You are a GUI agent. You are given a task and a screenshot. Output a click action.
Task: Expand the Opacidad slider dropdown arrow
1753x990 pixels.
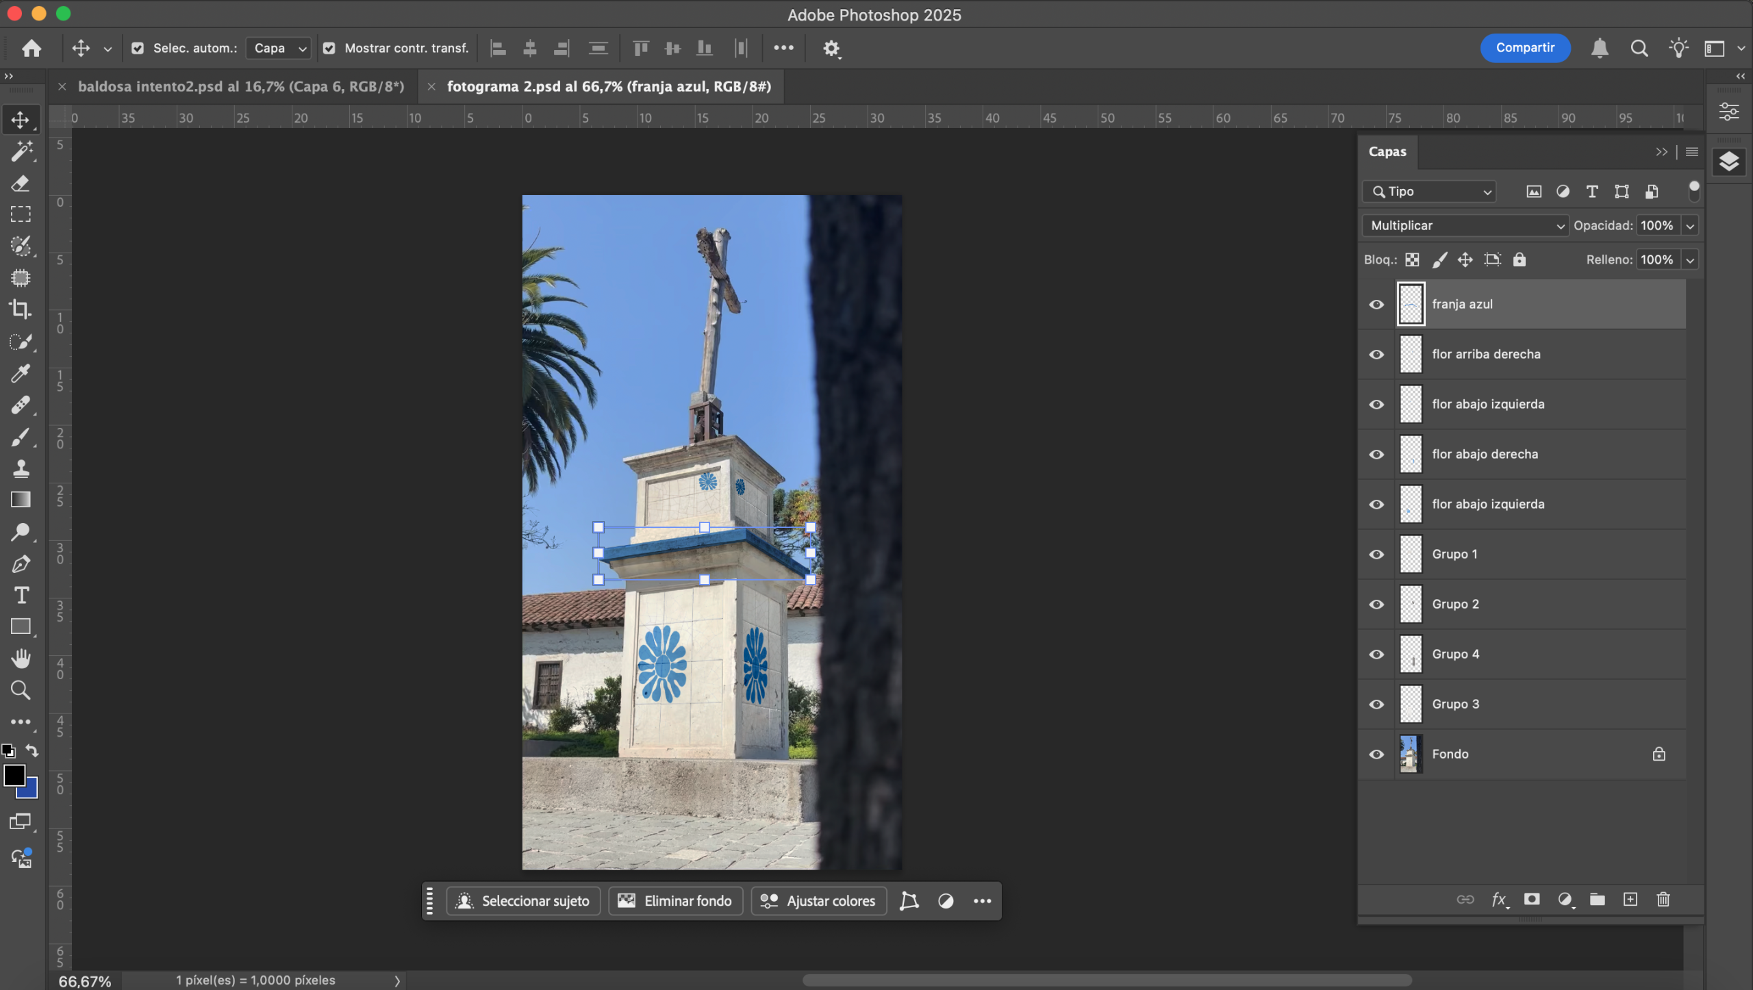coord(1689,225)
